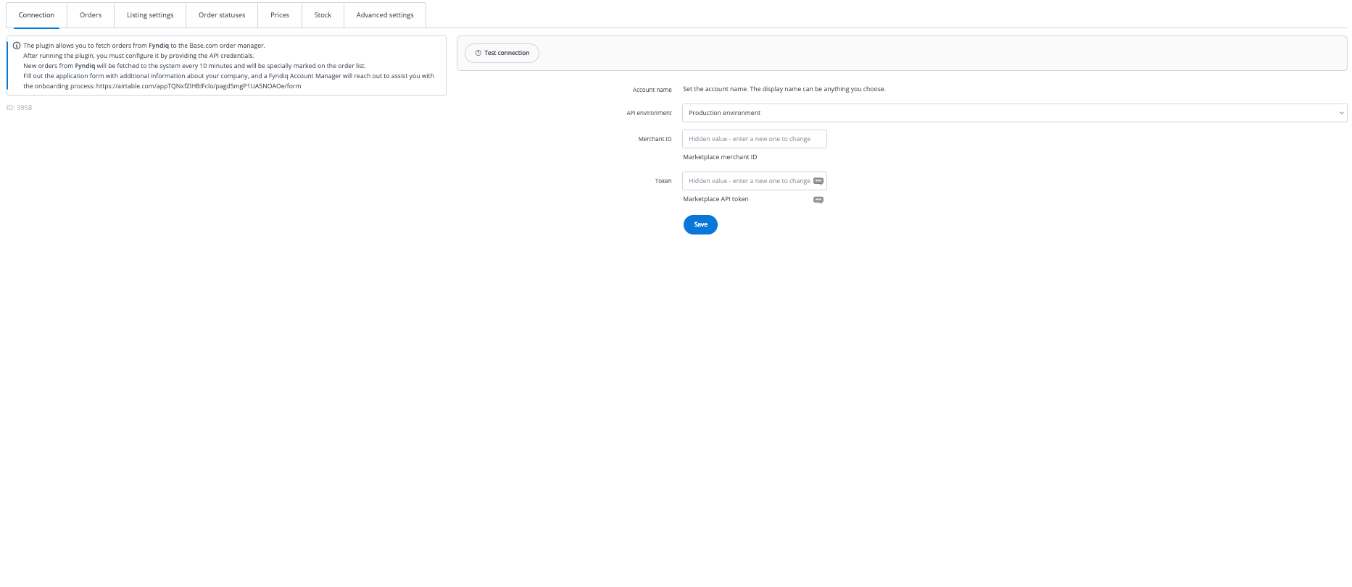Click into the Token input field
1352x587 pixels.
(x=747, y=181)
